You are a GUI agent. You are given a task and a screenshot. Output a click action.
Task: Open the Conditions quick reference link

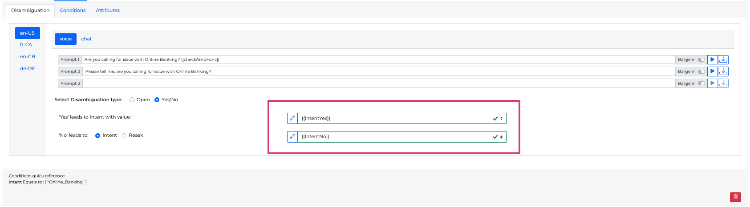point(36,176)
